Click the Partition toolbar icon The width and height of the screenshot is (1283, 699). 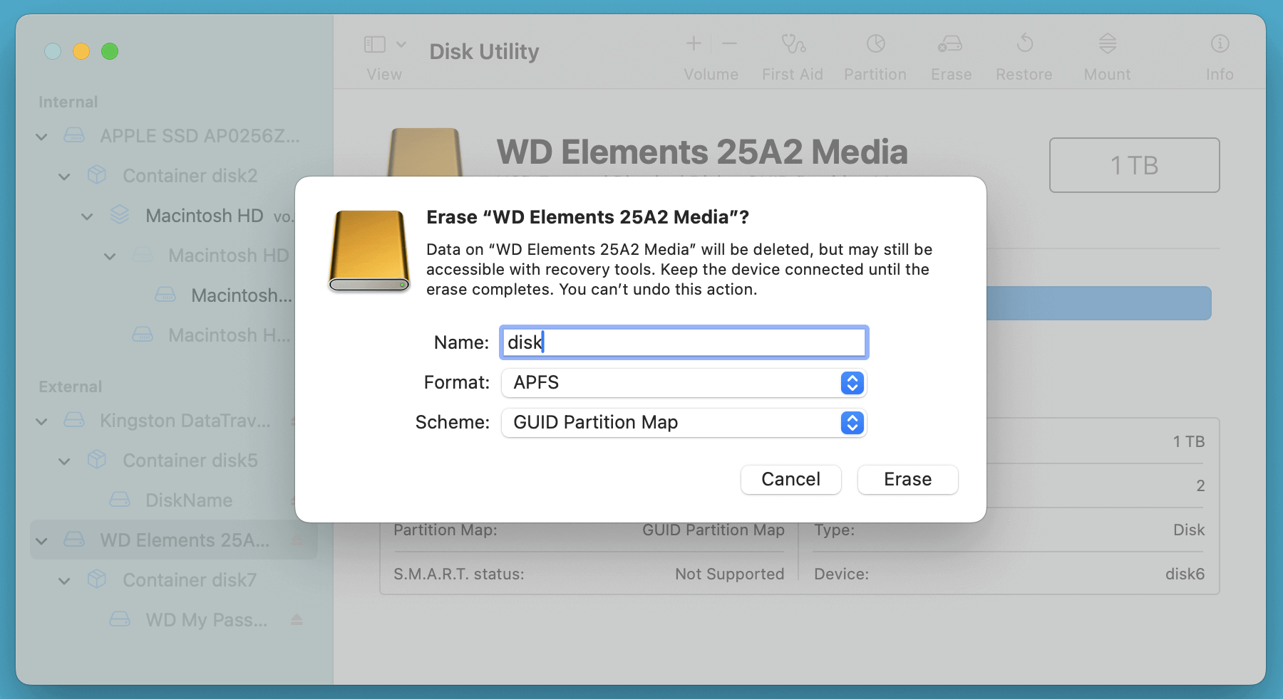pos(875,45)
